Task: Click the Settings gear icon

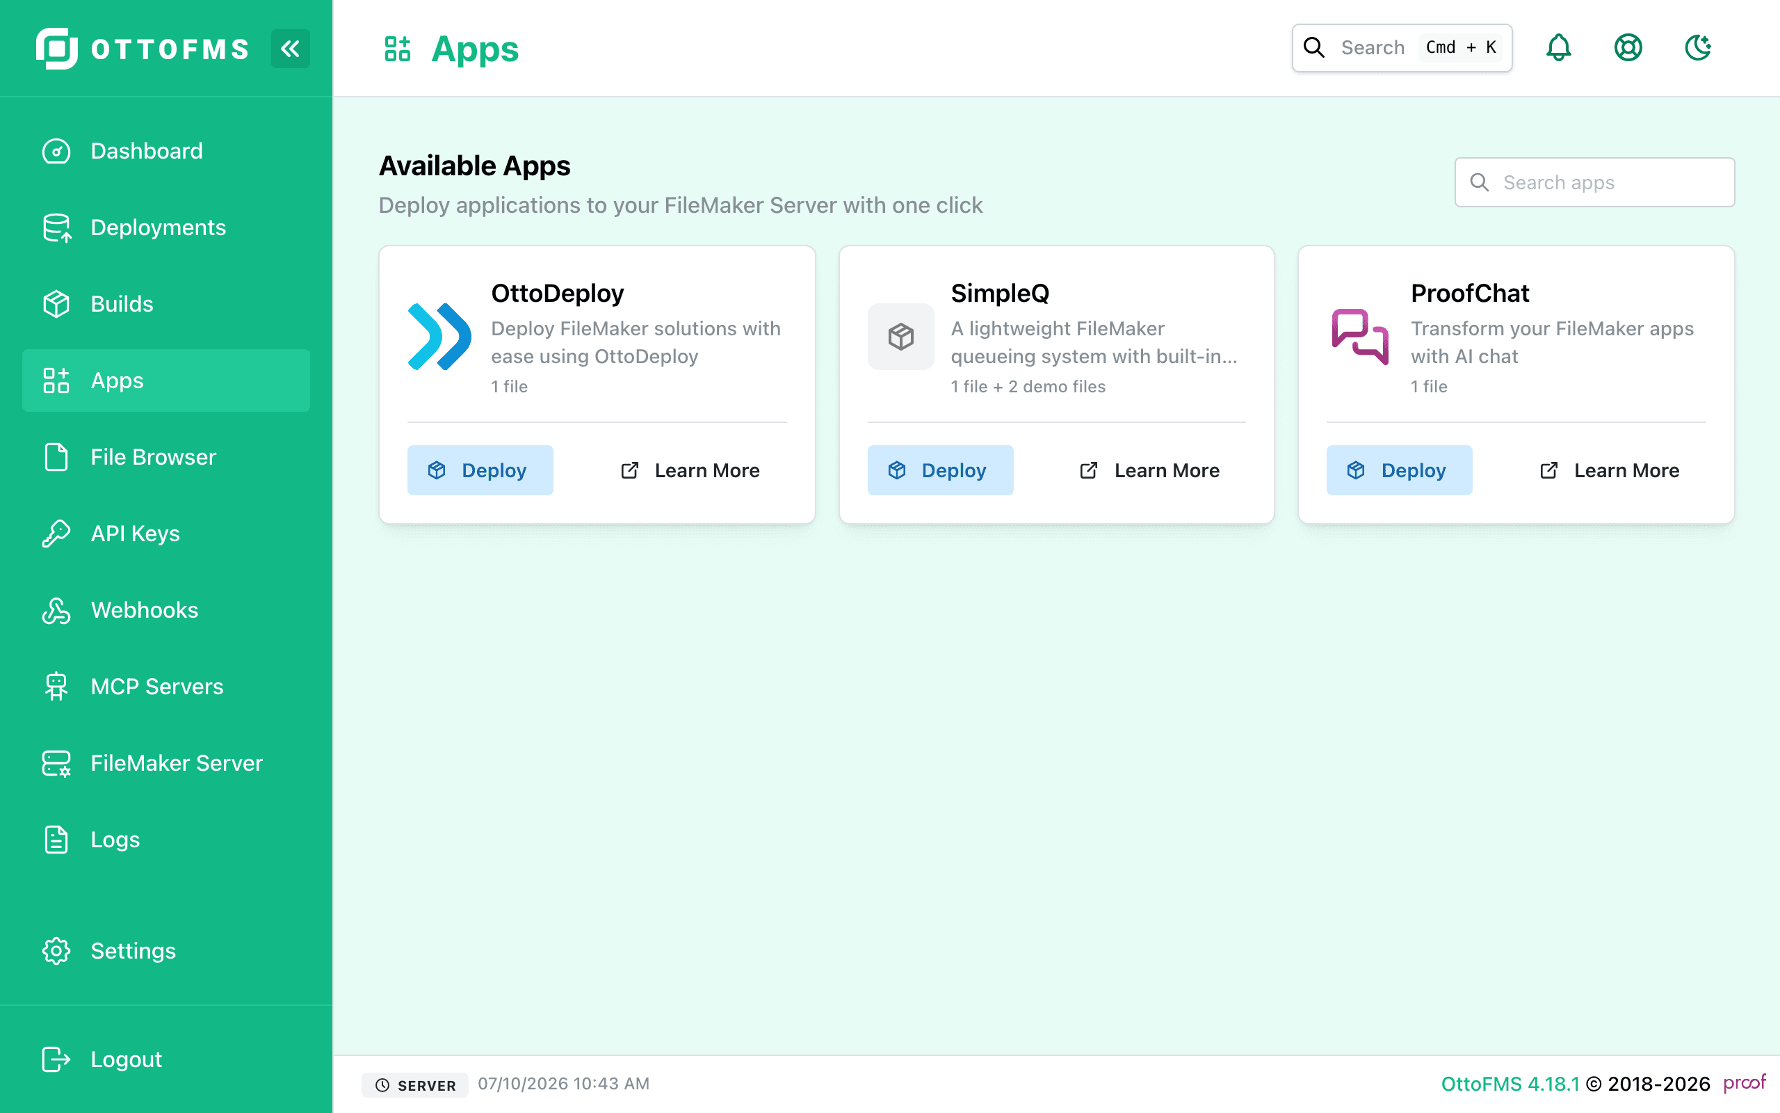Action: pyautogui.click(x=56, y=951)
